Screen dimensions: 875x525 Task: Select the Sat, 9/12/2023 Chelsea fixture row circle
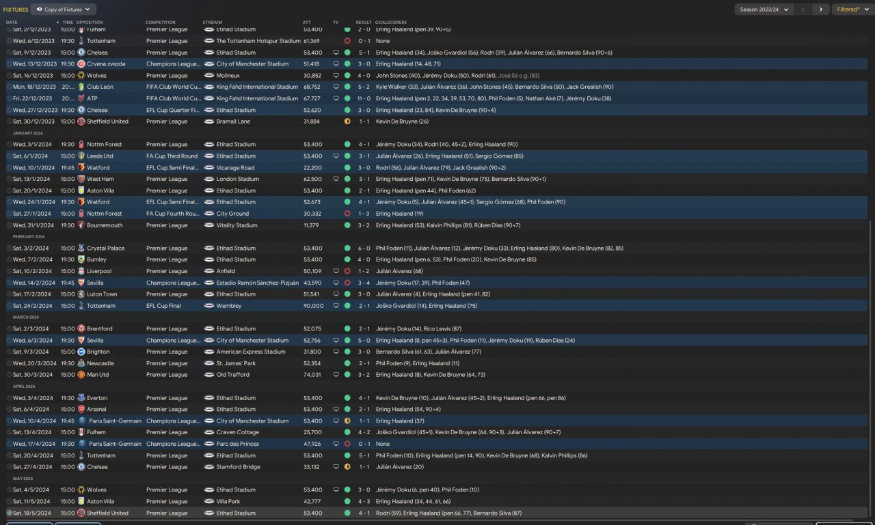click(x=9, y=53)
